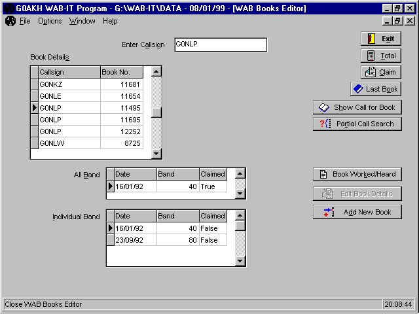
Task: Click Individual Band Band column header
Action: click(178, 216)
